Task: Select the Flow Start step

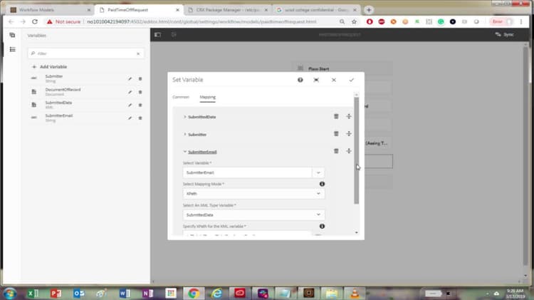Action: click(x=342, y=68)
